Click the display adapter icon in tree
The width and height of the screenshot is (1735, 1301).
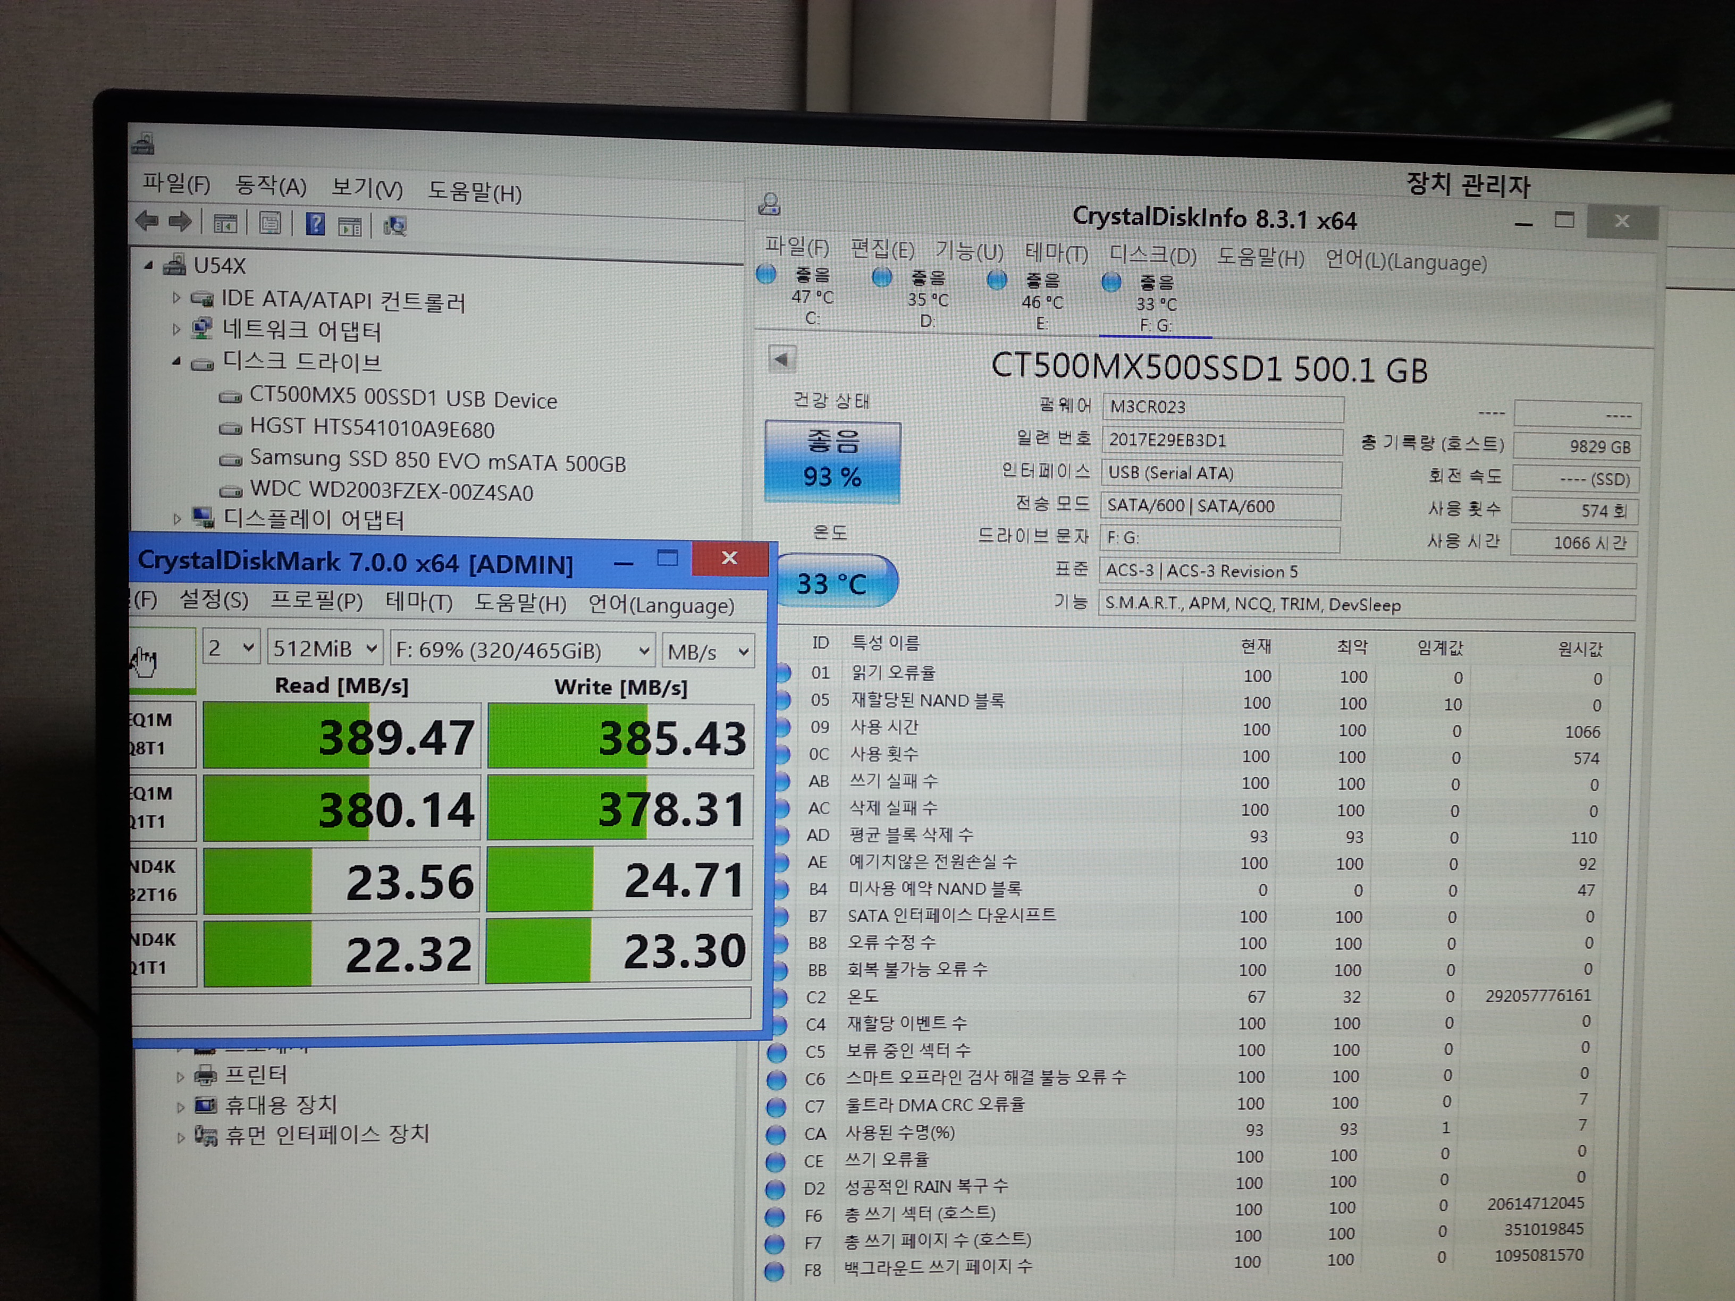click(203, 517)
